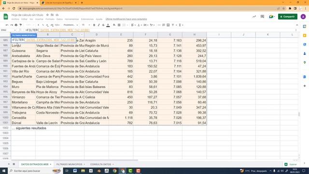Click the font size field
This screenshot has width=309, height=174.
[84, 25]
